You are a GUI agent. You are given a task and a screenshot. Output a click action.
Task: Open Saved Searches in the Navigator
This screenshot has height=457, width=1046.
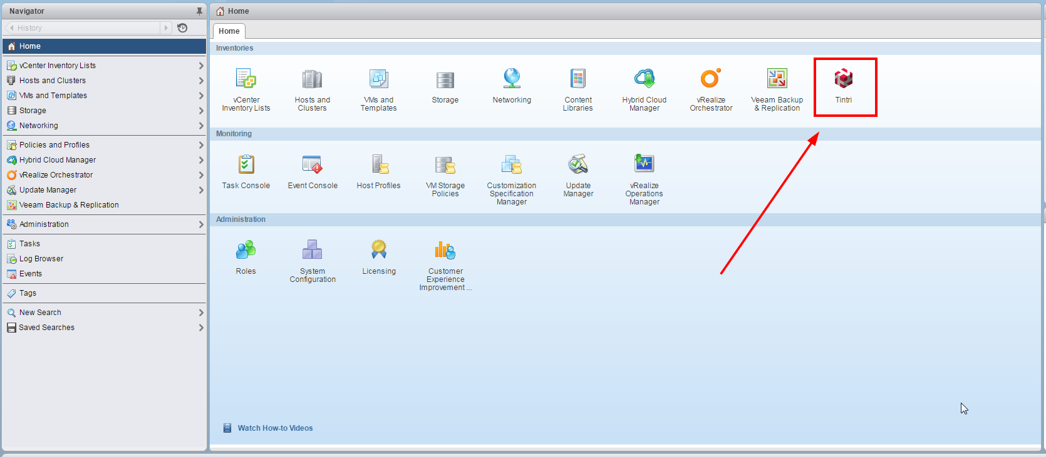(104, 328)
